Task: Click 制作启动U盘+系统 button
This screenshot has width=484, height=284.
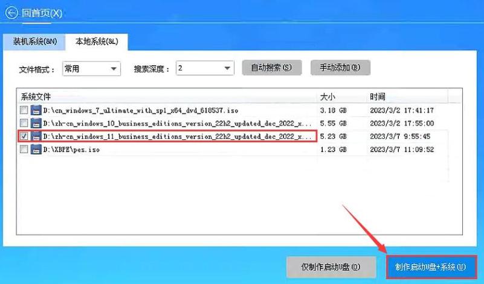Action: pyautogui.click(x=431, y=267)
